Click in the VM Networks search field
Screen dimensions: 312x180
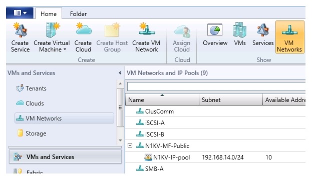point(216,86)
